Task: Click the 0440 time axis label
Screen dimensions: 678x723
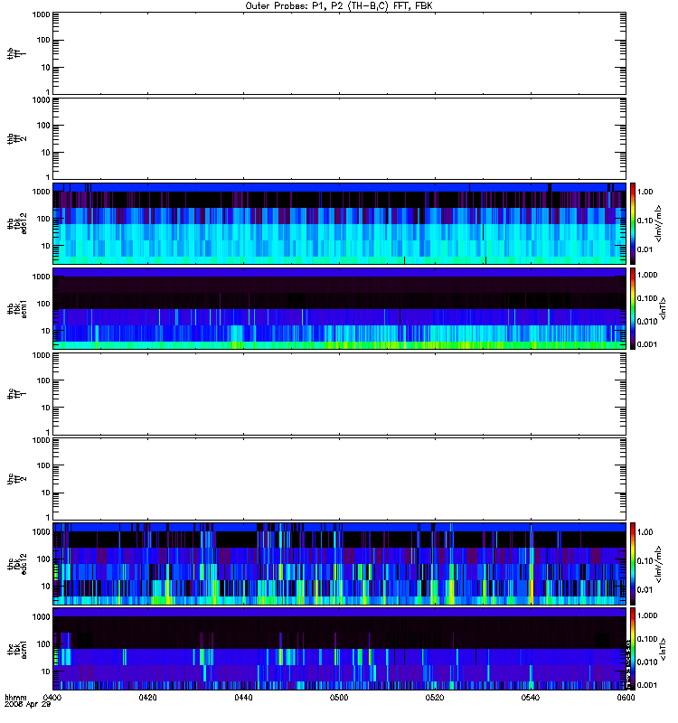Action: click(243, 698)
